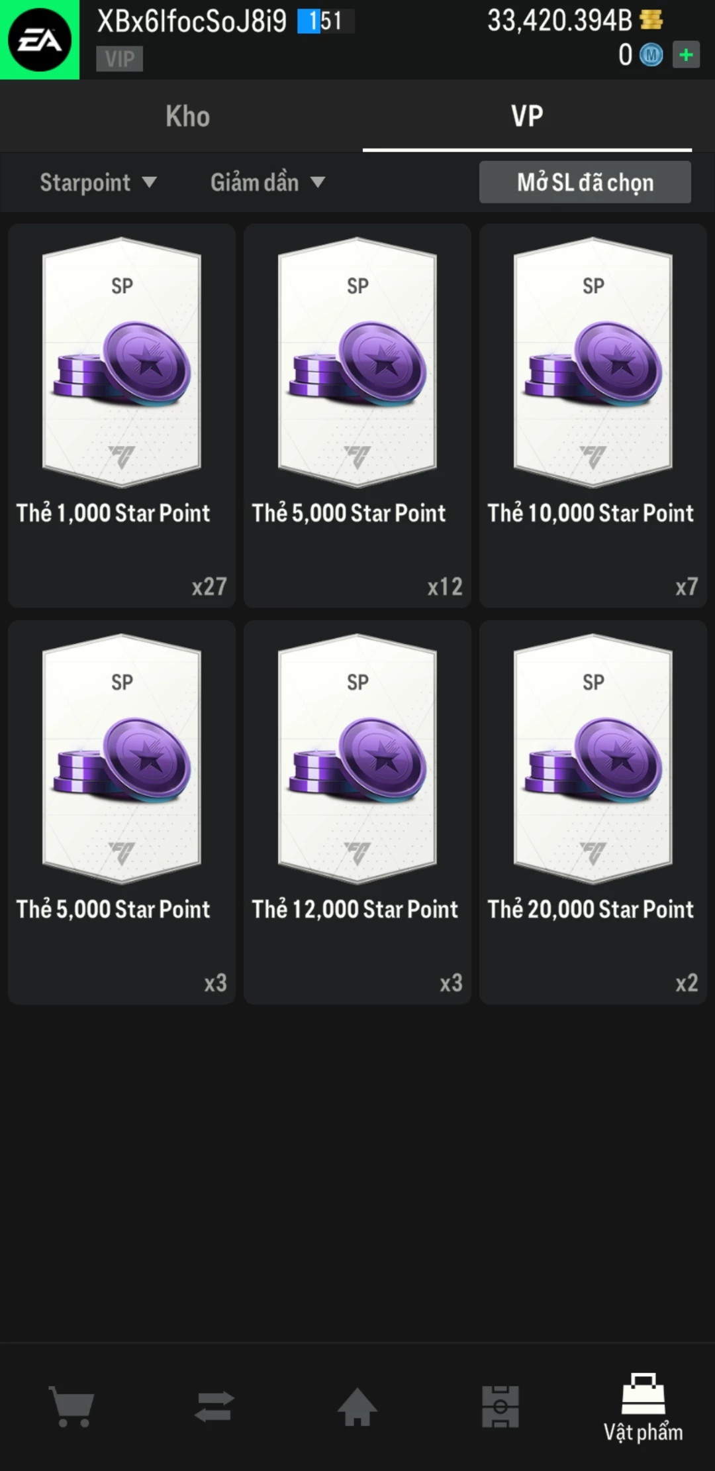Tap the blue M points icon

(651, 55)
